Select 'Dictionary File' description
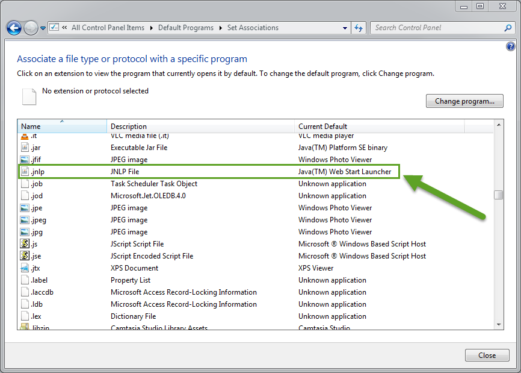Image resolution: width=521 pixels, height=373 pixels. click(133, 316)
